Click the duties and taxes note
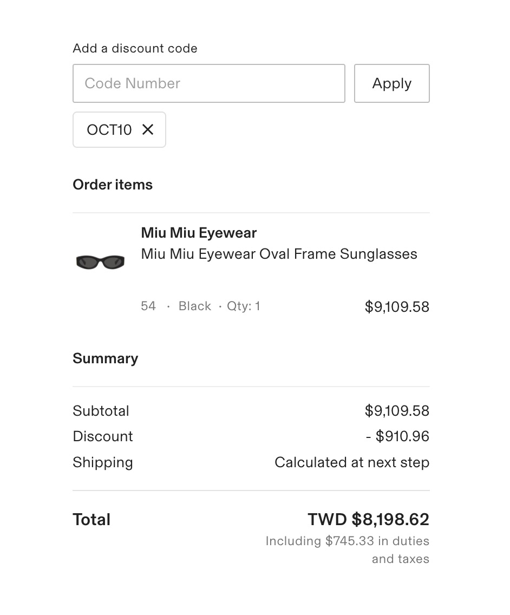 coord(347,549)
